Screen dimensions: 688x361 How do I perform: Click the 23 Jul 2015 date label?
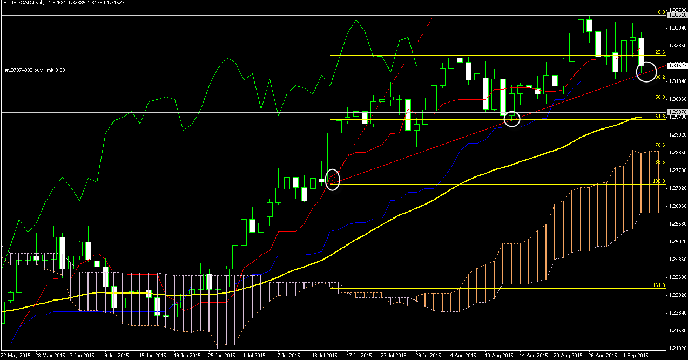coord(393,356)
